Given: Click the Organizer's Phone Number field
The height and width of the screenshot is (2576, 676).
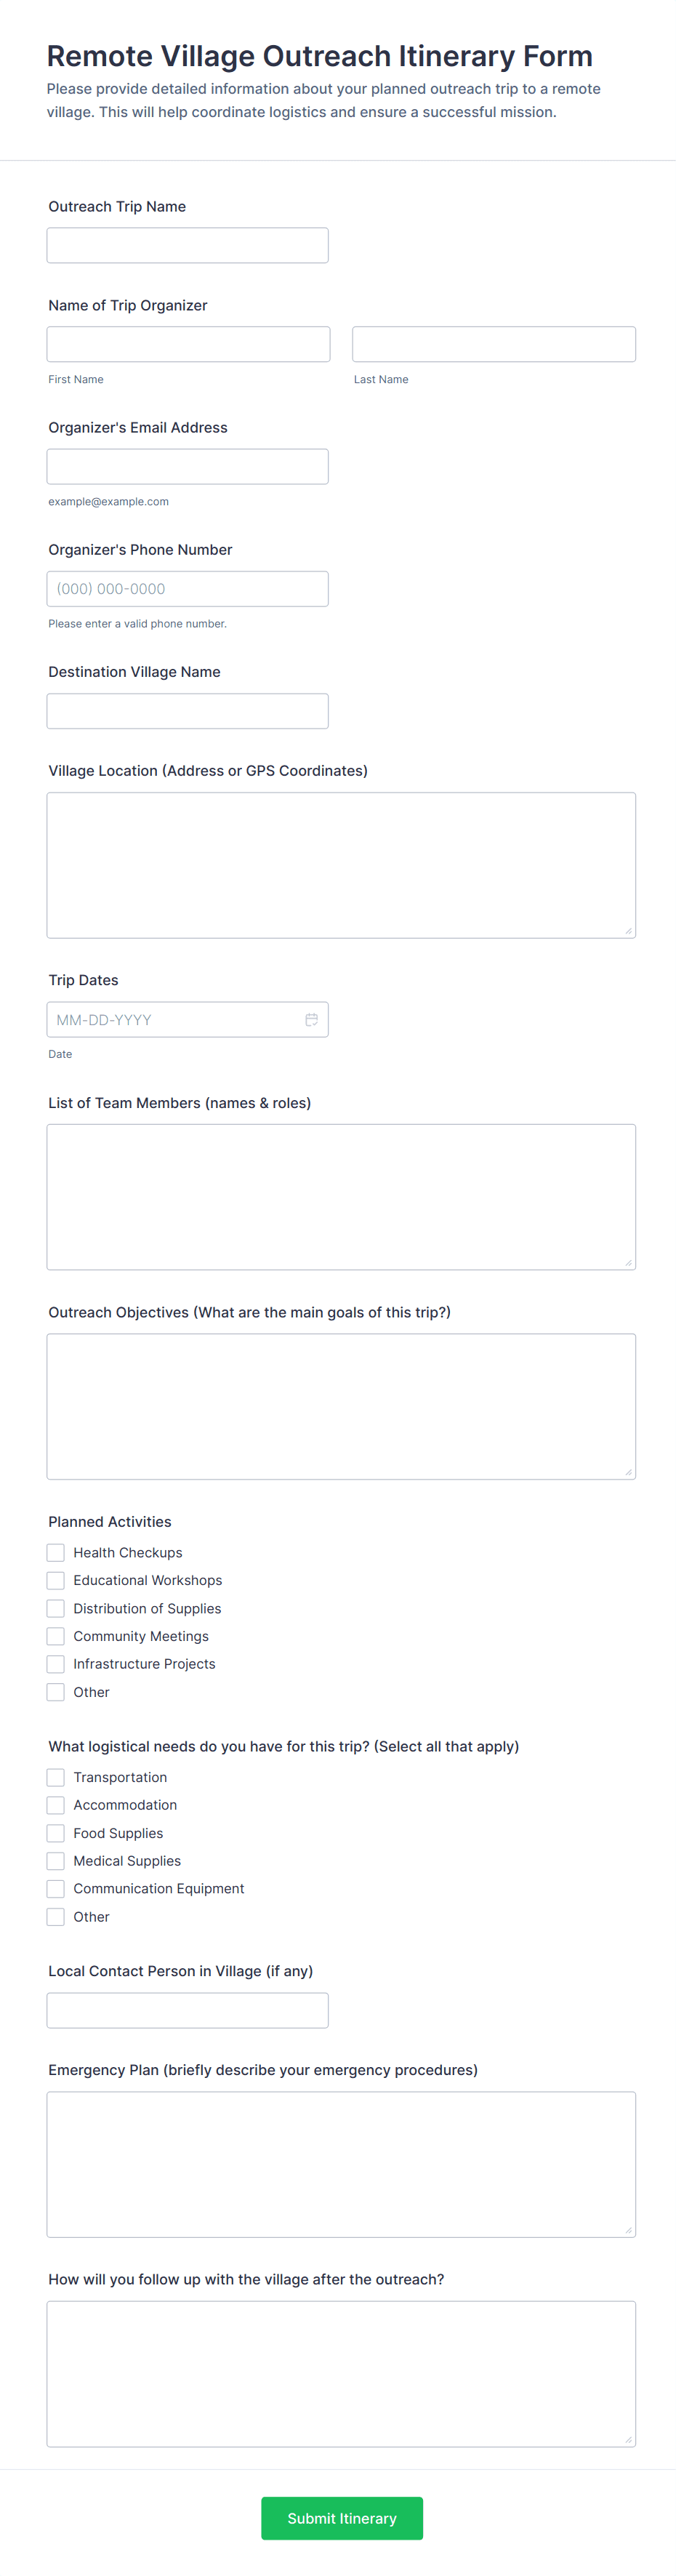Looking at the screenshot, I should pos(187,589).
